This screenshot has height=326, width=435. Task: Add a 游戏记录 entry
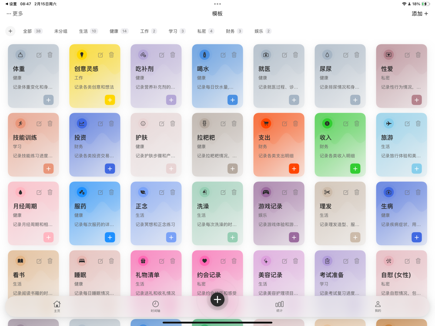coord(294,237)
